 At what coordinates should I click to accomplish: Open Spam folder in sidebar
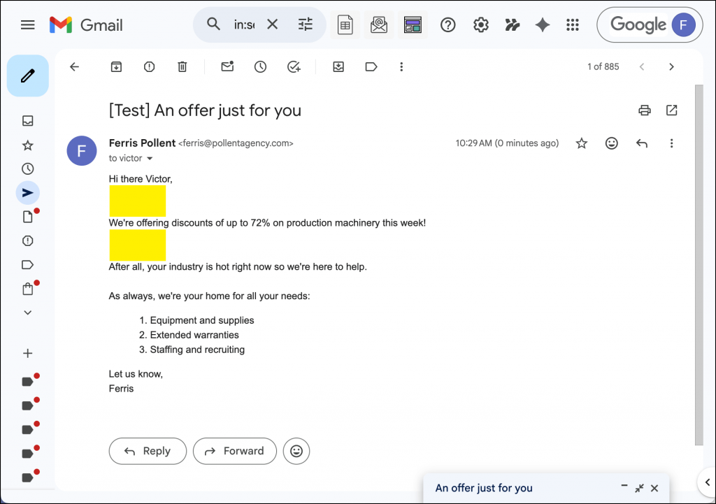(x=28, y=240)
